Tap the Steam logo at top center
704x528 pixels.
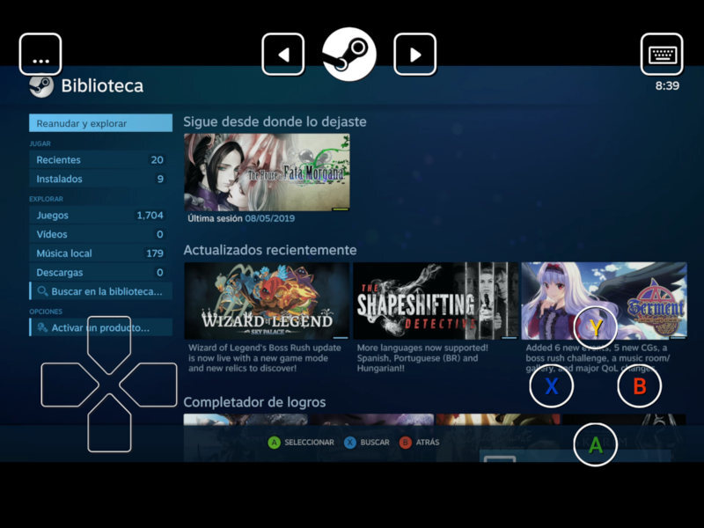click(x=352, y=53)
